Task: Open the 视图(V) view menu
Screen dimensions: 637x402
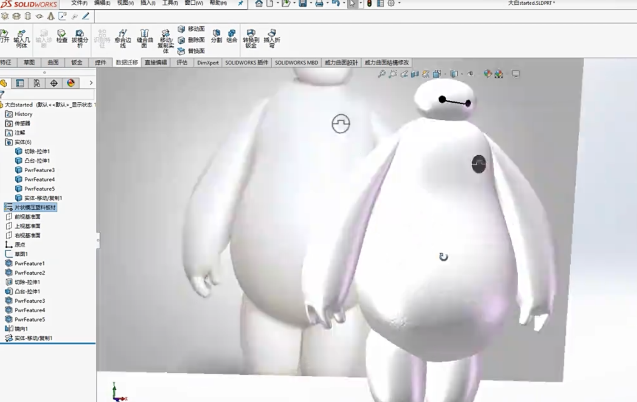Action: point(125,3)
